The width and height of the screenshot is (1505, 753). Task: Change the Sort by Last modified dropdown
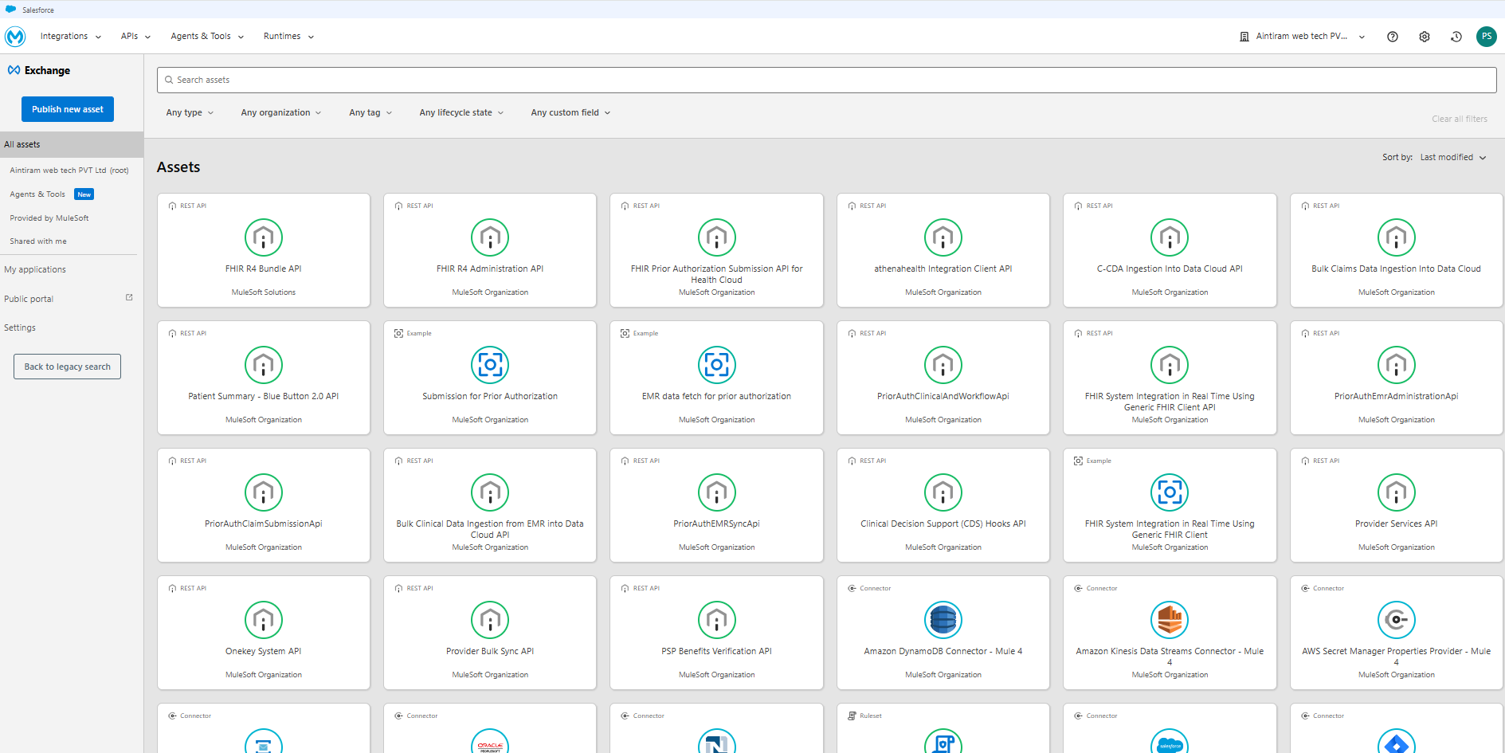click(x=1452, y=158)
